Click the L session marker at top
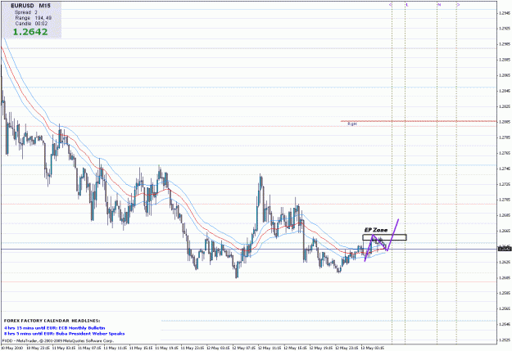This screenshot has width=512, height=351. tap(407, 5)
